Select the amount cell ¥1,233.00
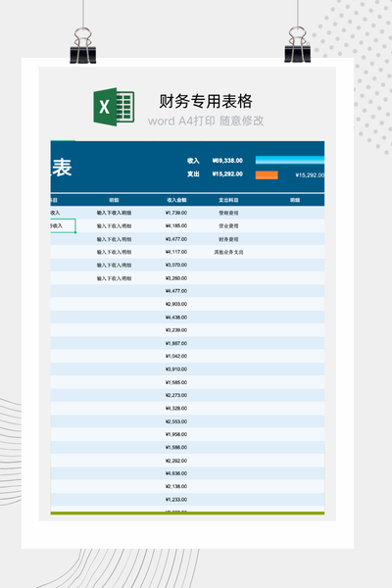Screen dimensions: 392x588 [176, 500]
